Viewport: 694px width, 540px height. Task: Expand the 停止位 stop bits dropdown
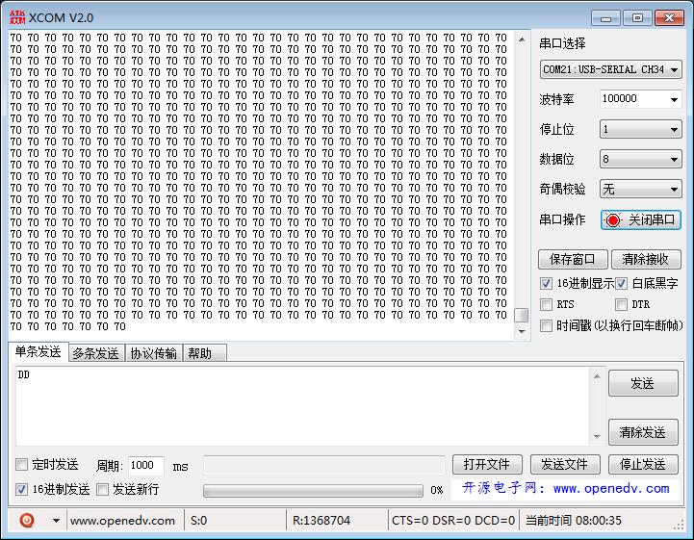[640, 129]
